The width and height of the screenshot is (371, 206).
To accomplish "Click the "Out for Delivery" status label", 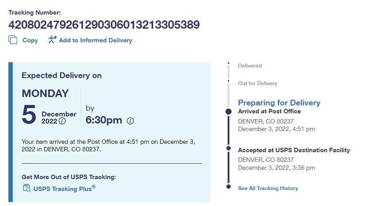I will pos(258,83).
